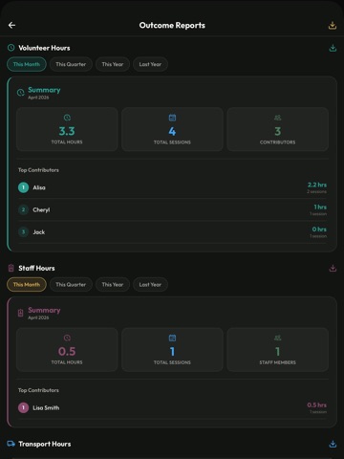Screen dimensions: 344x459
Task: Click the Staff Hours clipboard icon
Action: click(x=11, y=268)
